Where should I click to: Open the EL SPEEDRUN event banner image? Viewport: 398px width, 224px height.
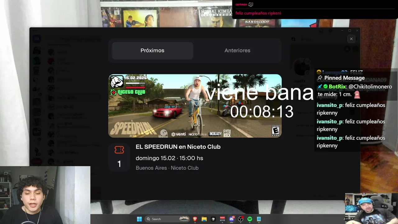pyautogui.click(x=195, y=106)
